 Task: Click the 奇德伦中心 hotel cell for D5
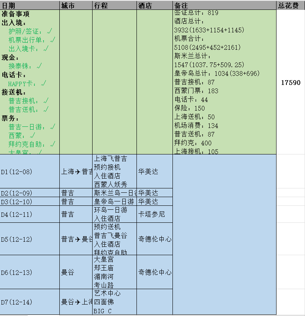[x=155, y=239]
